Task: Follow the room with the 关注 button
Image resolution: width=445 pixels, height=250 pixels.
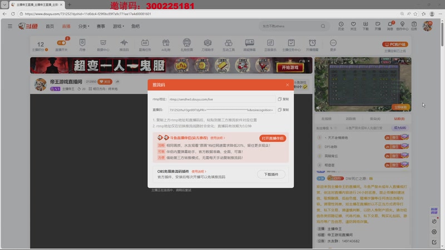Action: (x=105, y=82)
